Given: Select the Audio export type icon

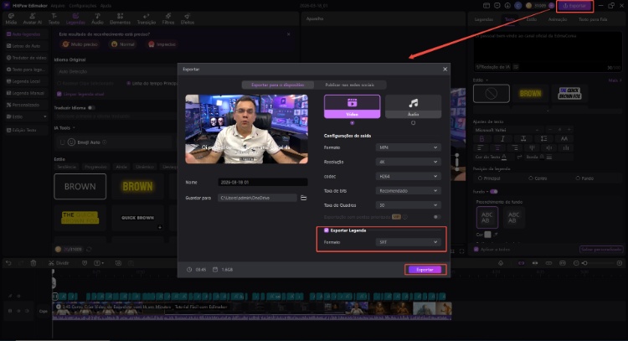Looking at the screenshot, I should click(x=413, y=104).
